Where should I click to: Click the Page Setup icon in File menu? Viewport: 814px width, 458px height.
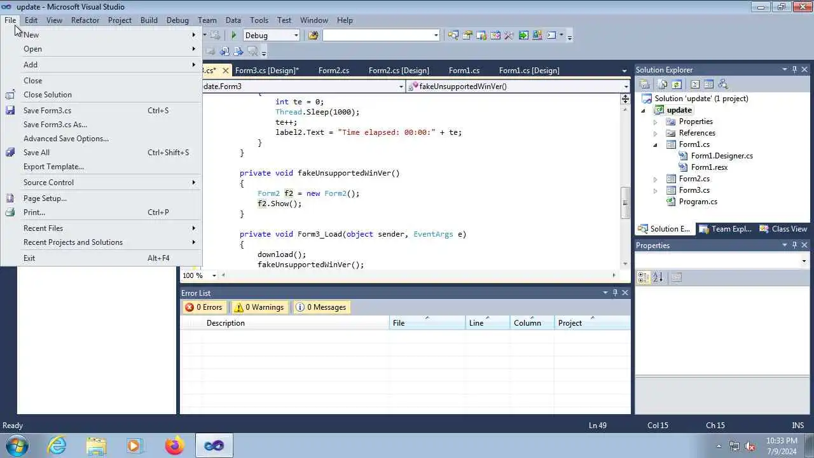click(10, 198)
